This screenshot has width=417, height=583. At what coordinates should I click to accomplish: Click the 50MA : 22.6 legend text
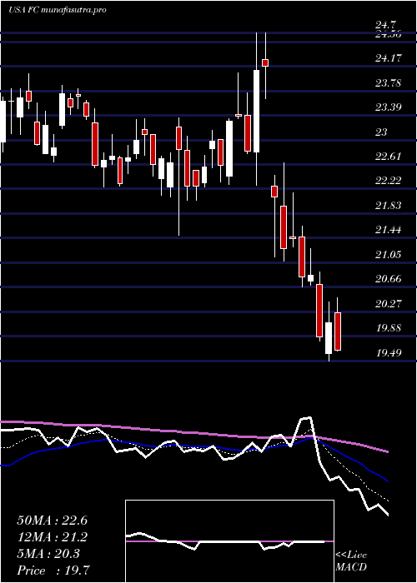[52, 521]
